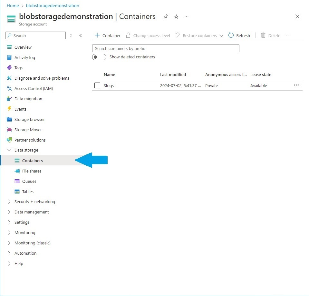Image resolution: width=309 pixels, height=296 pixels.
Task: Click the Private access cell for $logs
Action: pos(211,85)
